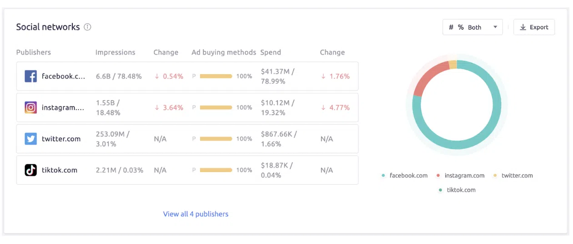Screen dimensions: 573x244
Task: Click the TikTok logo icon
Action: click(30, 170)
